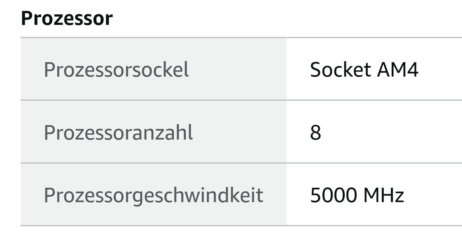Viewport: 462px width, 241px height.
Task: Click the 5000 number in the speed value
Action: 333,196
